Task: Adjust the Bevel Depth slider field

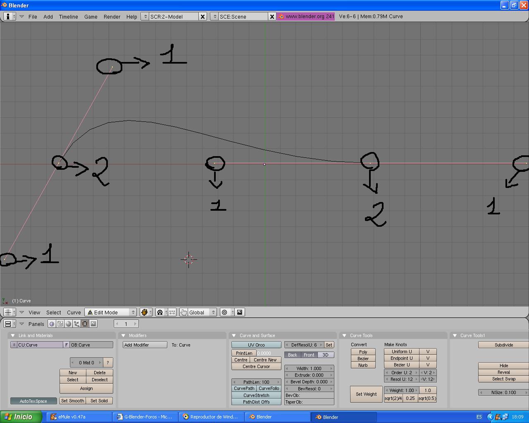Action: click(x=309, y=382)
